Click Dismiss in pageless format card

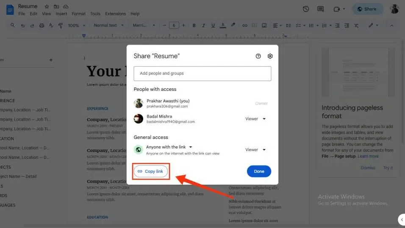[368, 168]
